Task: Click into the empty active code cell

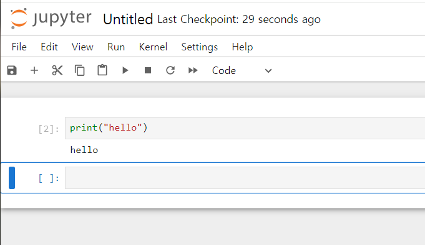Action: [x=245, y=178]
